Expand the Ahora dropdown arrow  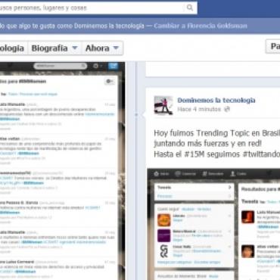tap(116, 48)
